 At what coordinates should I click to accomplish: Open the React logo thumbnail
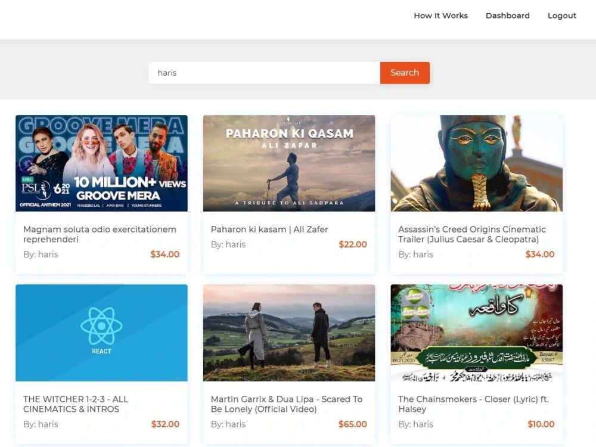101,333
